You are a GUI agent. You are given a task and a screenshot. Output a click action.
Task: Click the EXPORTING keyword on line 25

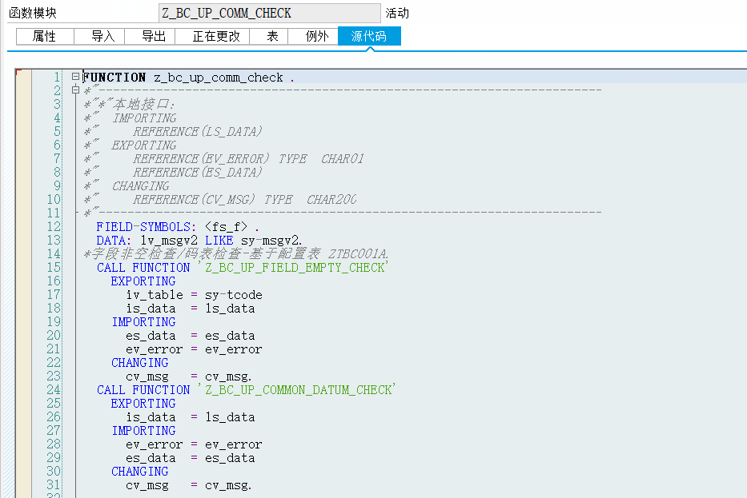(x=143, y=404)
